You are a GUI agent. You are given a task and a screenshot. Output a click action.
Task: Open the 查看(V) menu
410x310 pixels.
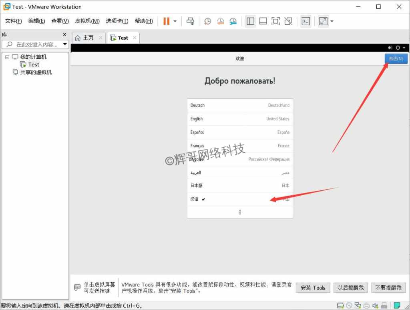pos(60,21)
